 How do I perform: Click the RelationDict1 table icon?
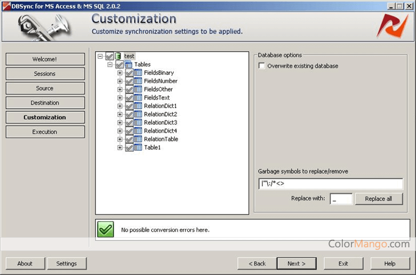(x=138, y=106)
